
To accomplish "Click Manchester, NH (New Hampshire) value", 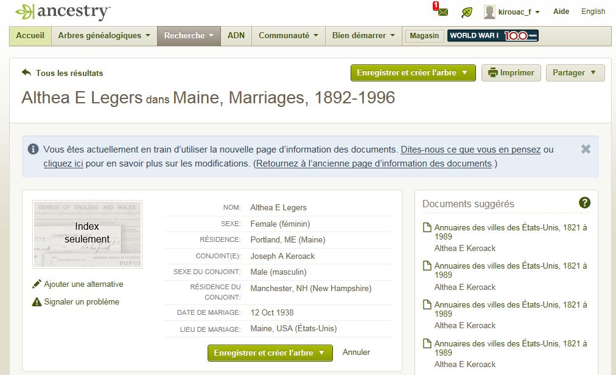I will point(311,288).
